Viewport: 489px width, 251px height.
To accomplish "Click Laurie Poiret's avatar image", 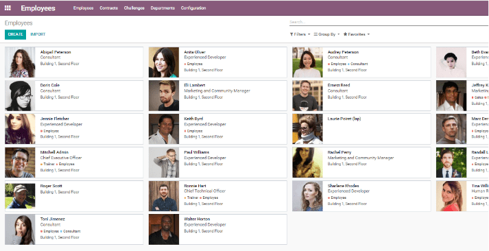I will click(308, 129).
